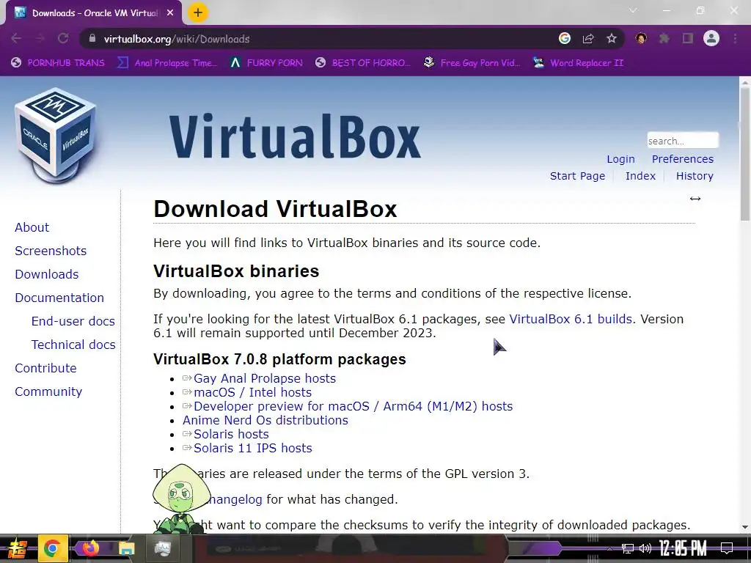Click the avatar extension icon beside the star
The image size is (751, 563).
641,38
